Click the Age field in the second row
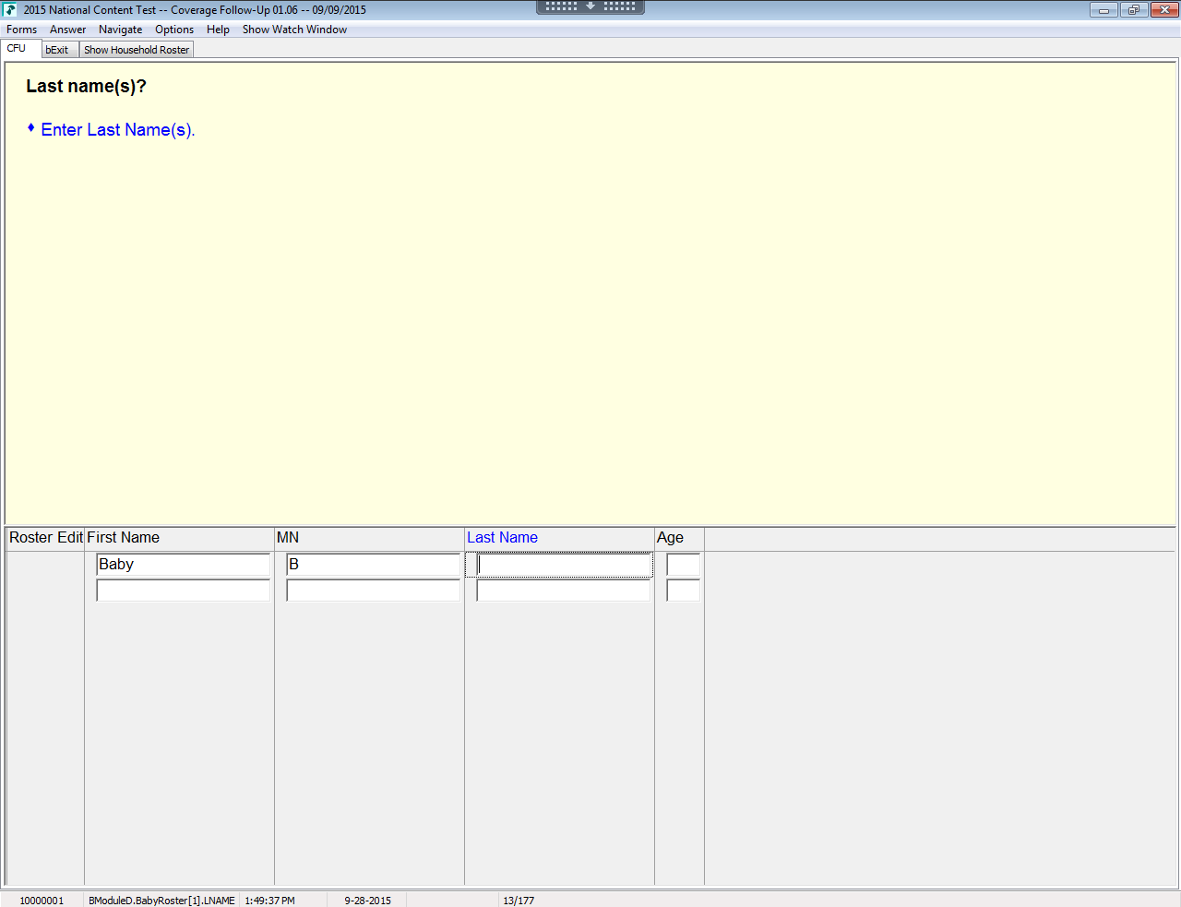 point(684,591)
